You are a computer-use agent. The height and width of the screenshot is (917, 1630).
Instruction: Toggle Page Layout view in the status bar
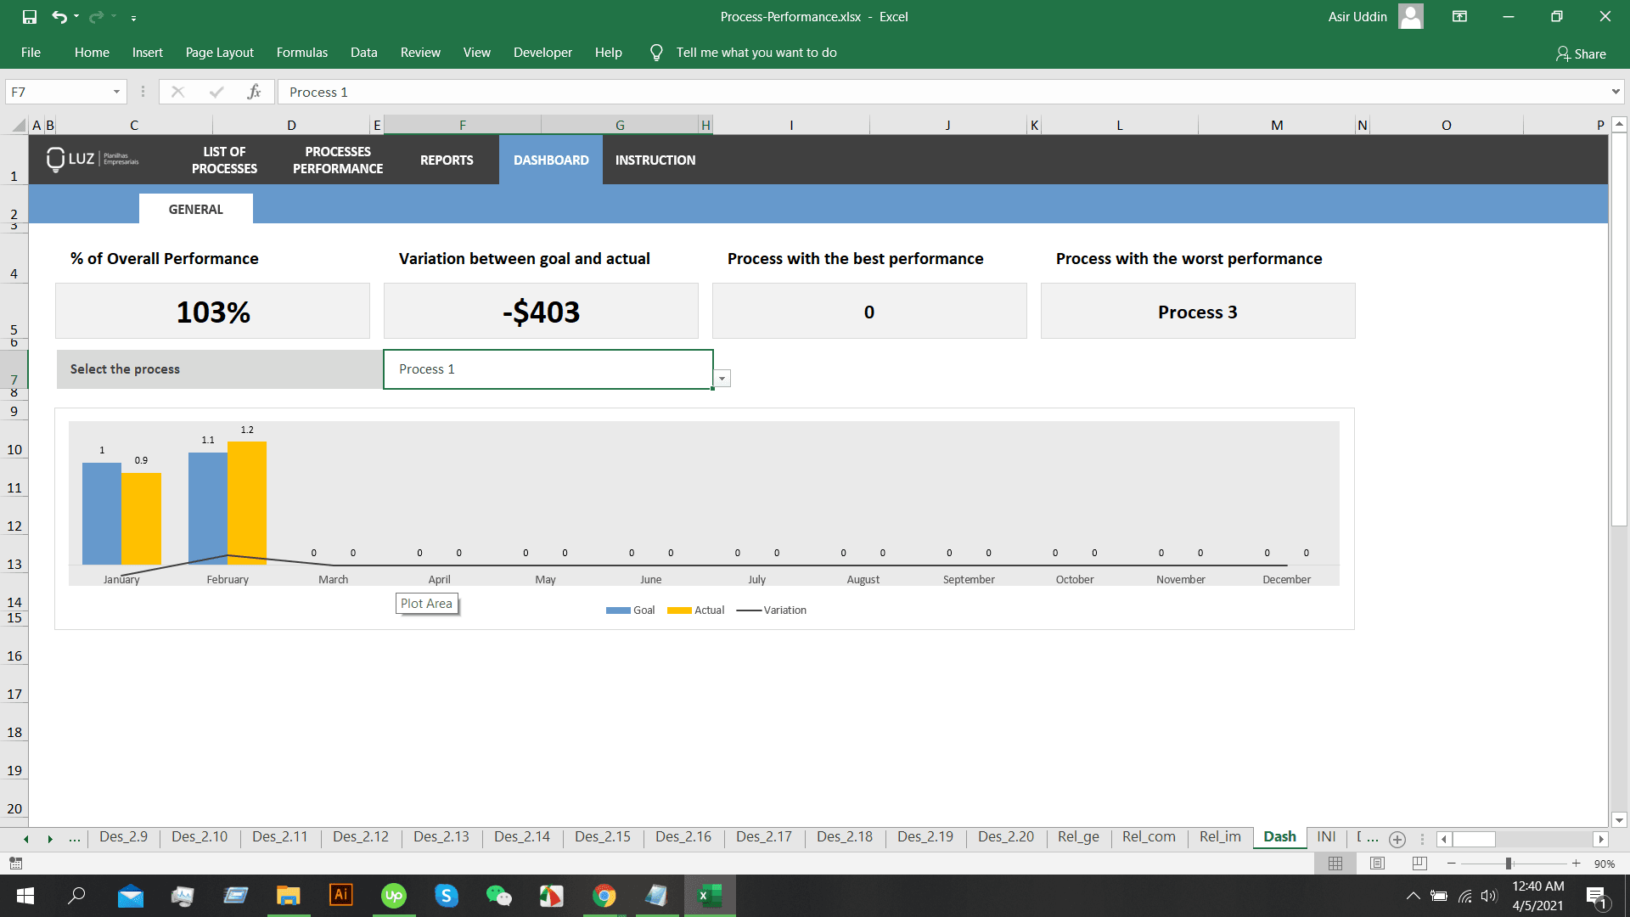point(1377,864)
